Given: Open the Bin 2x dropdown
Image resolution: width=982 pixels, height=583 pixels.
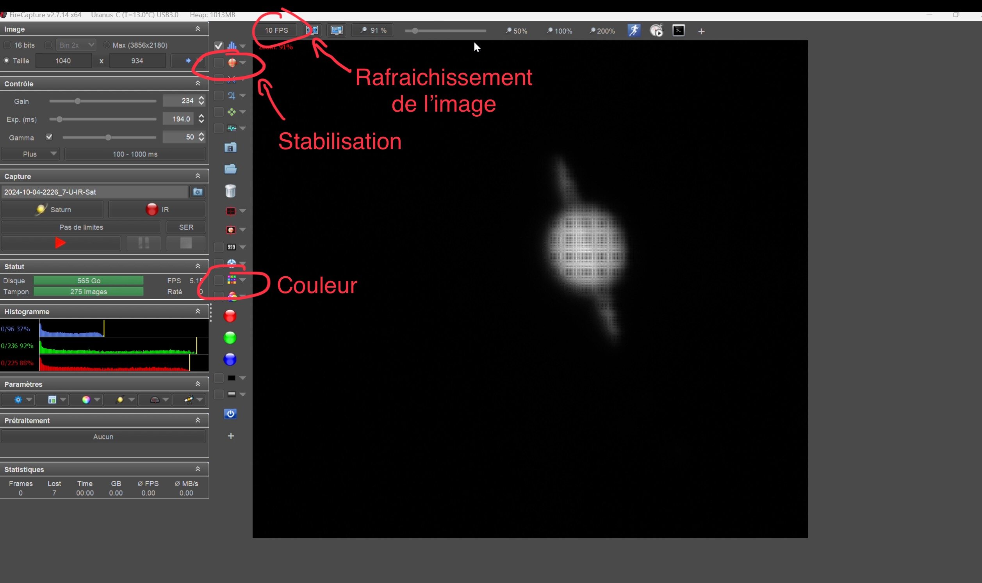Looking at the screenshot, I should pyautogui.click(x=76, y=45).
